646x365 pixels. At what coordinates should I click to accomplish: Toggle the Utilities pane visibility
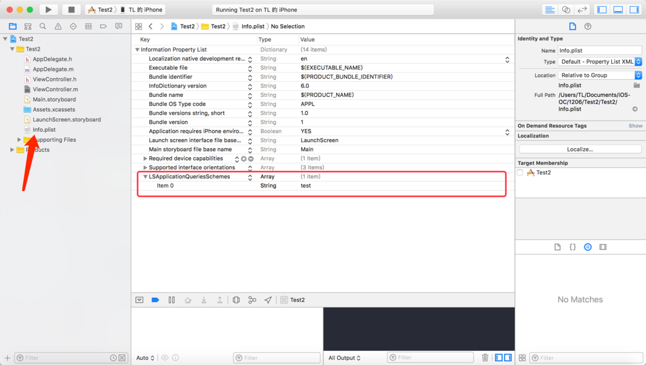pos(634,9)
